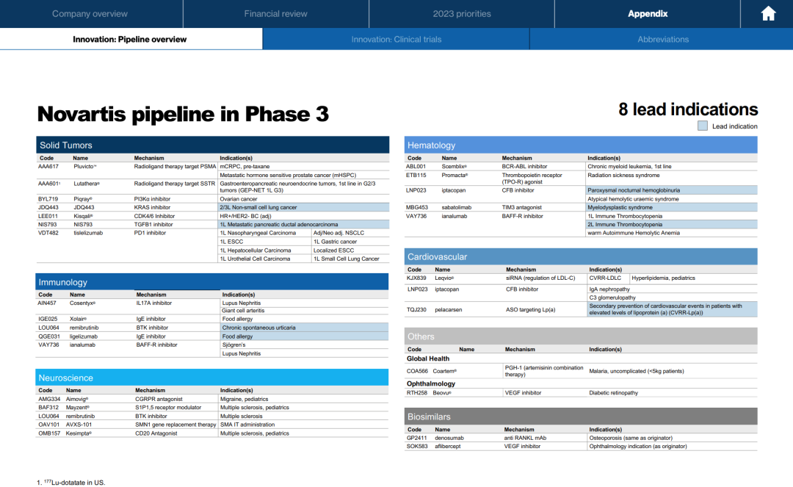Screen dimensions: 793x487
Task: Click '1L Nasopharyngeal Carcinoma' indication
Action: (x=258, y=233)
